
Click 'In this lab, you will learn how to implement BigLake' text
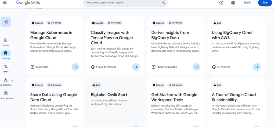tap(109, 102)
